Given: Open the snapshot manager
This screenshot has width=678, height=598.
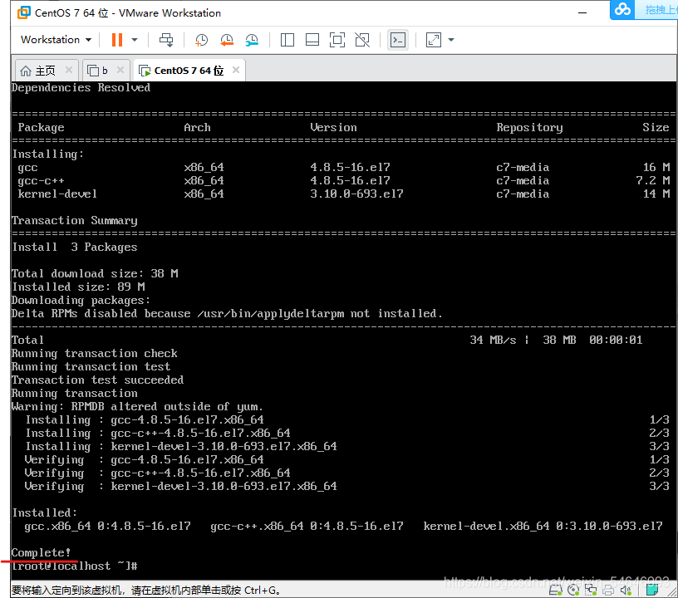Looking at the screenshot, I should 252,40.
